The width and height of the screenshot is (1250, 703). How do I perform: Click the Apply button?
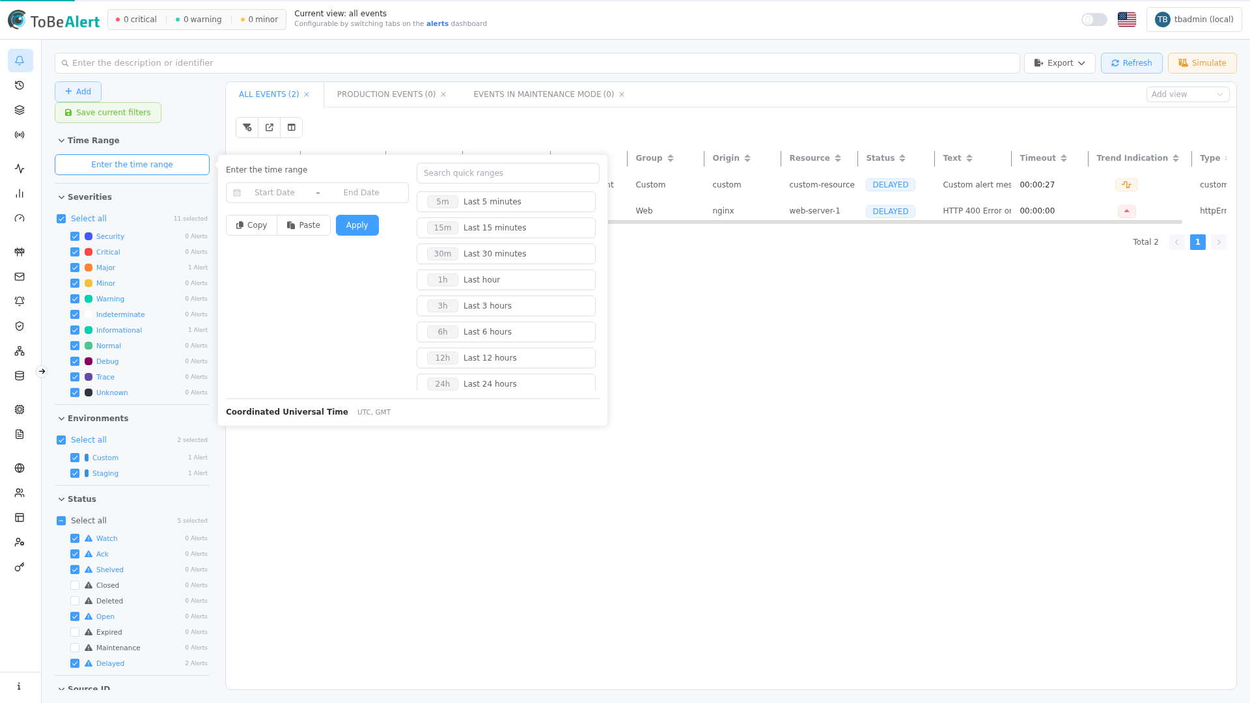tap(357, 225)
